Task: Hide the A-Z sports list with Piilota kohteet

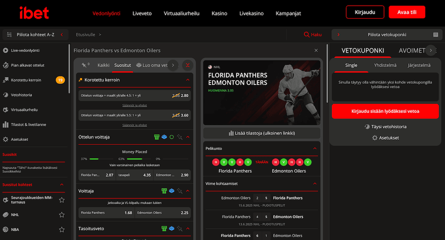Action: tap(36, 34)
